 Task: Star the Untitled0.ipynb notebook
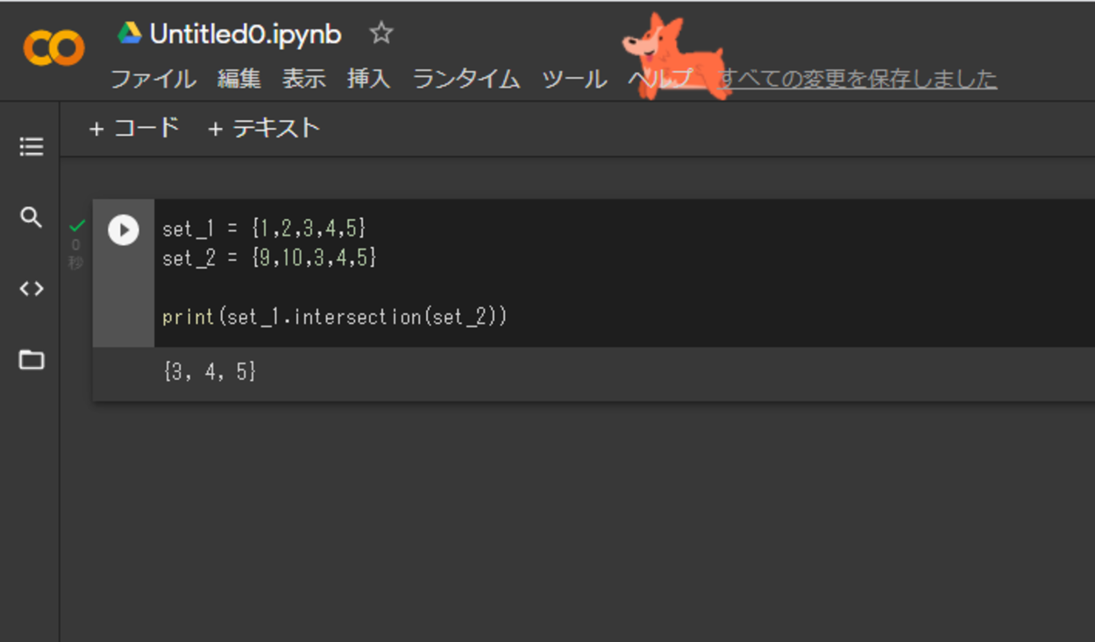tap(380, 34)
